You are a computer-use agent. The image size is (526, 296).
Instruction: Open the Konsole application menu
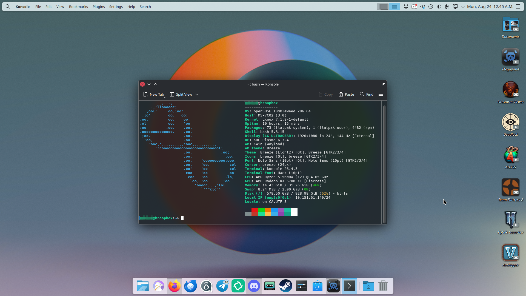22,7
